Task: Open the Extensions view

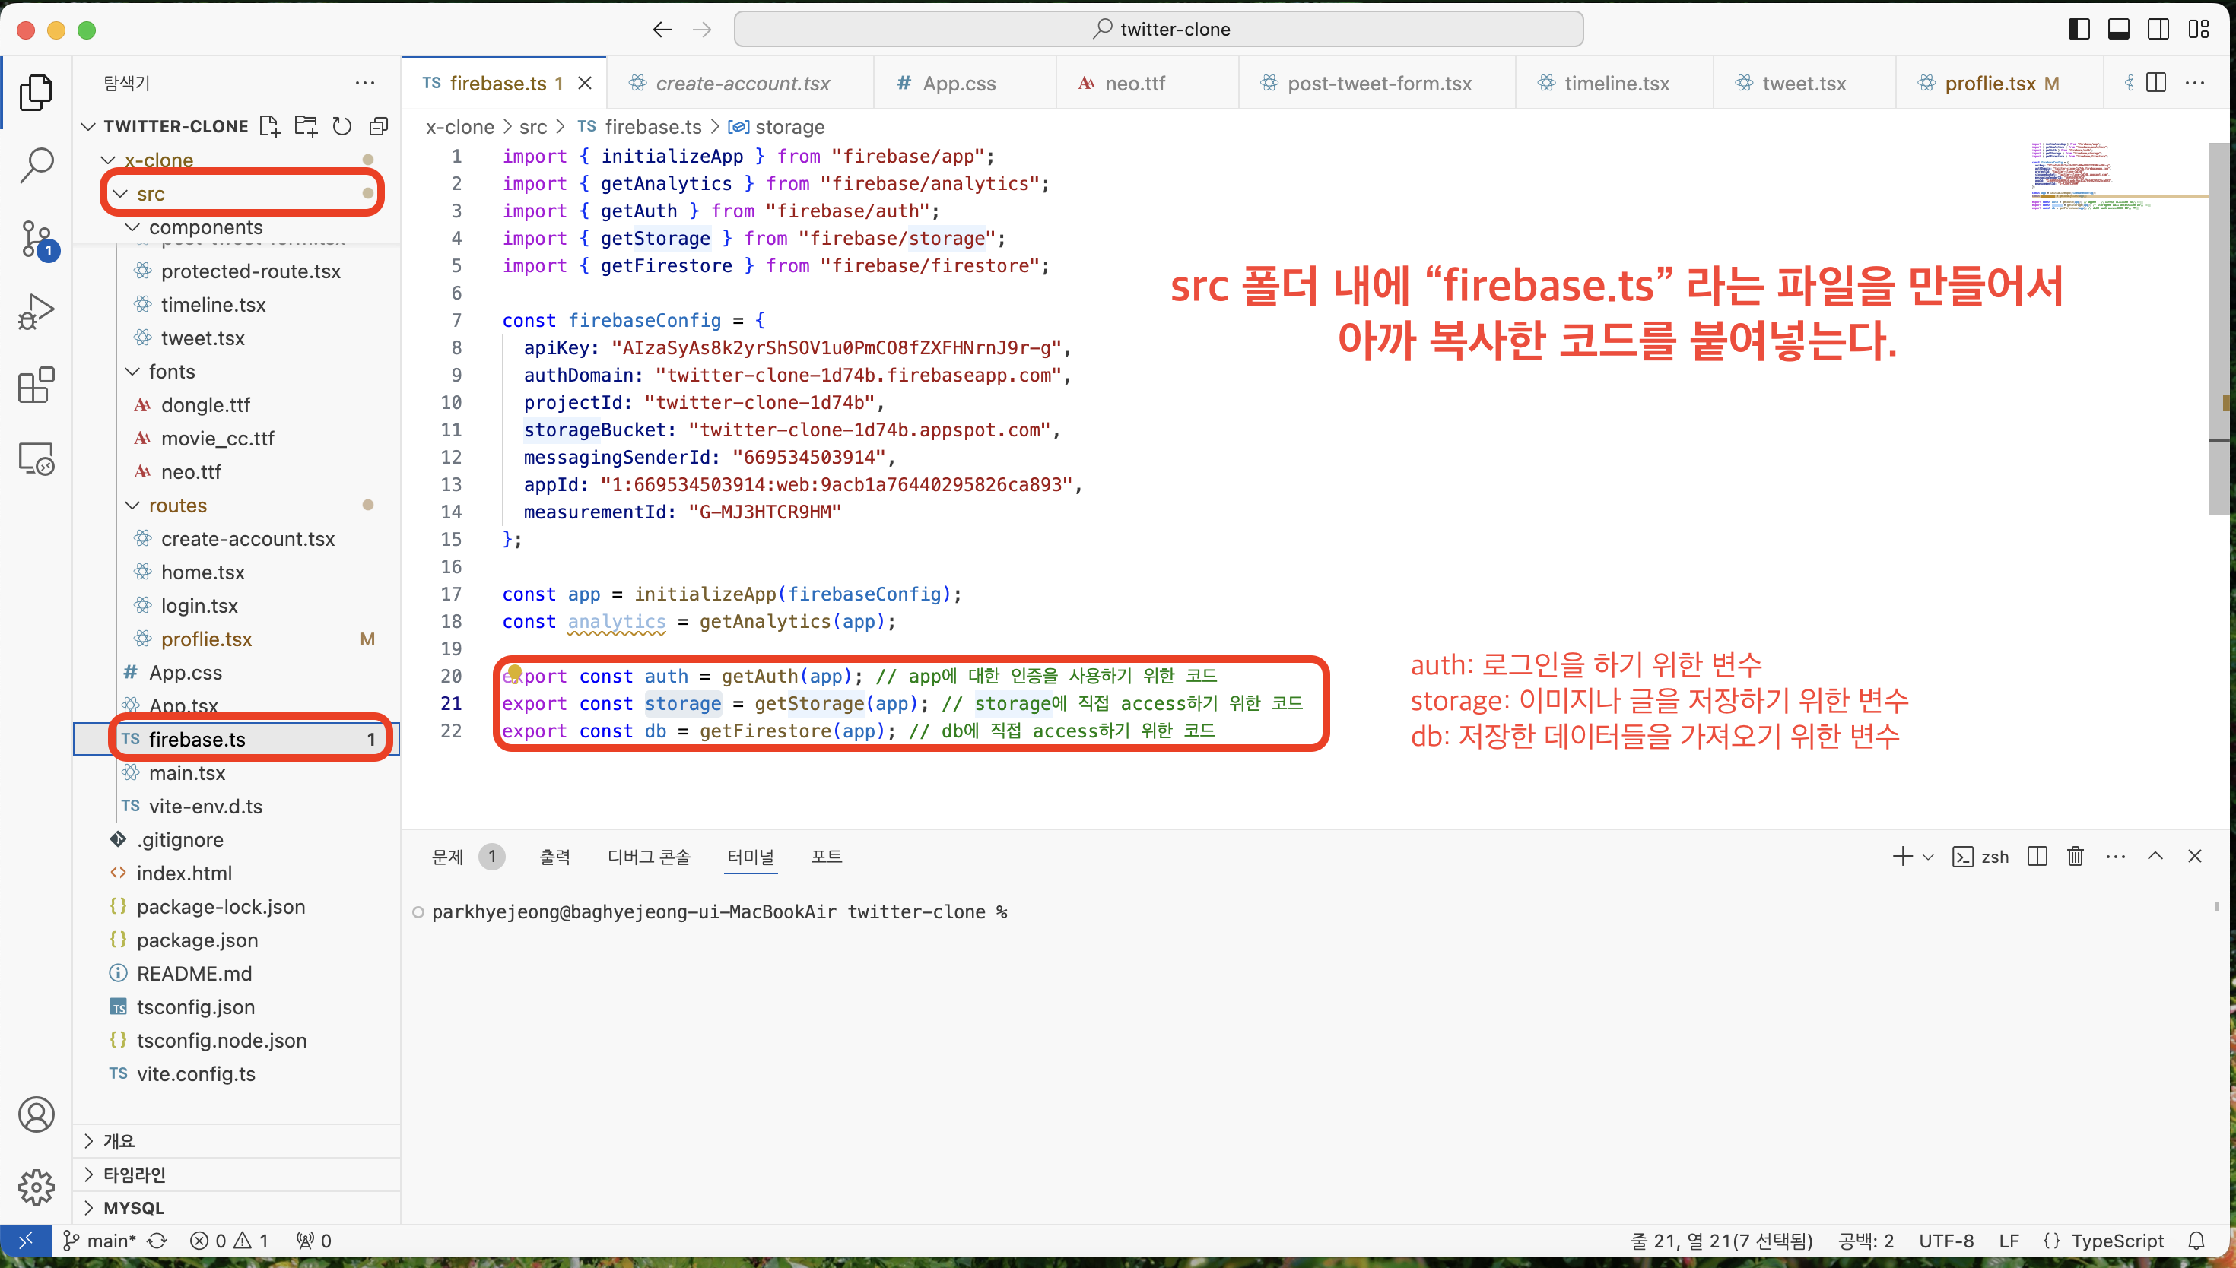Action: coord(37,385)
